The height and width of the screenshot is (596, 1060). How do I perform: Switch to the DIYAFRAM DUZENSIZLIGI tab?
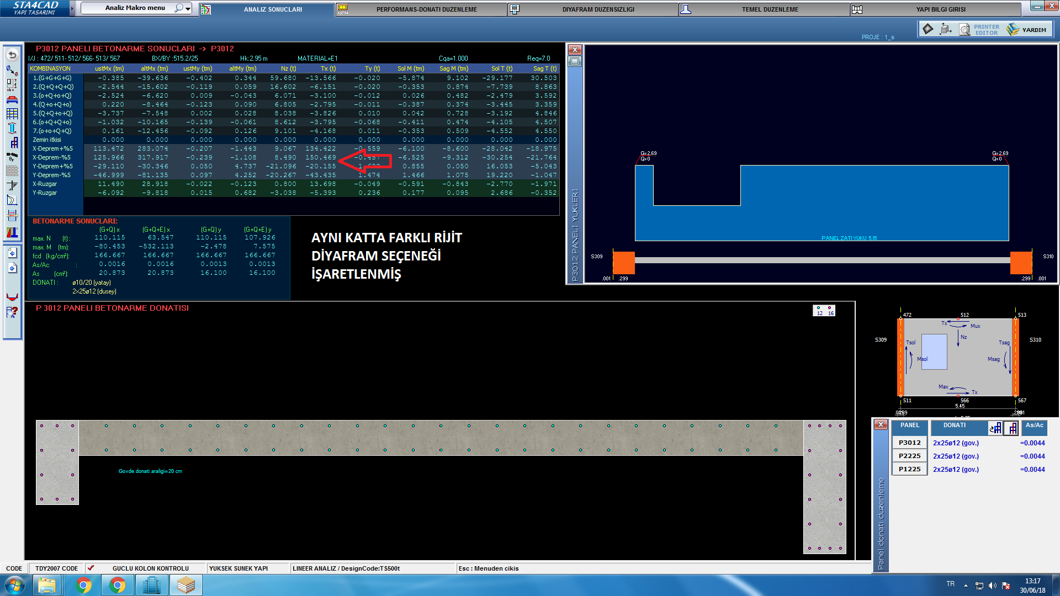(x=593, y=9)
